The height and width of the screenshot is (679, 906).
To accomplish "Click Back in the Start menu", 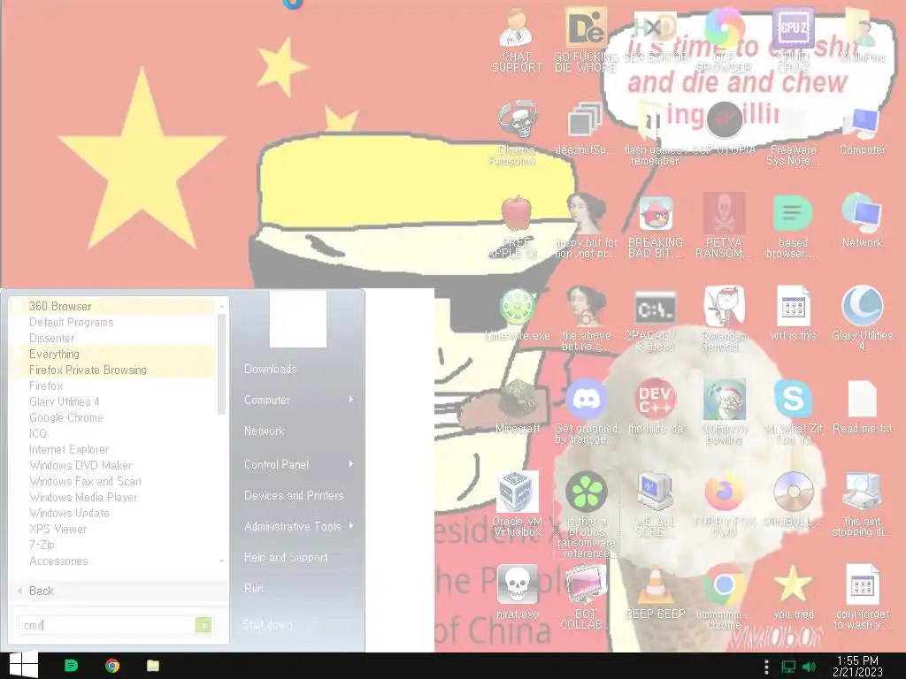I will coord(118,591).
